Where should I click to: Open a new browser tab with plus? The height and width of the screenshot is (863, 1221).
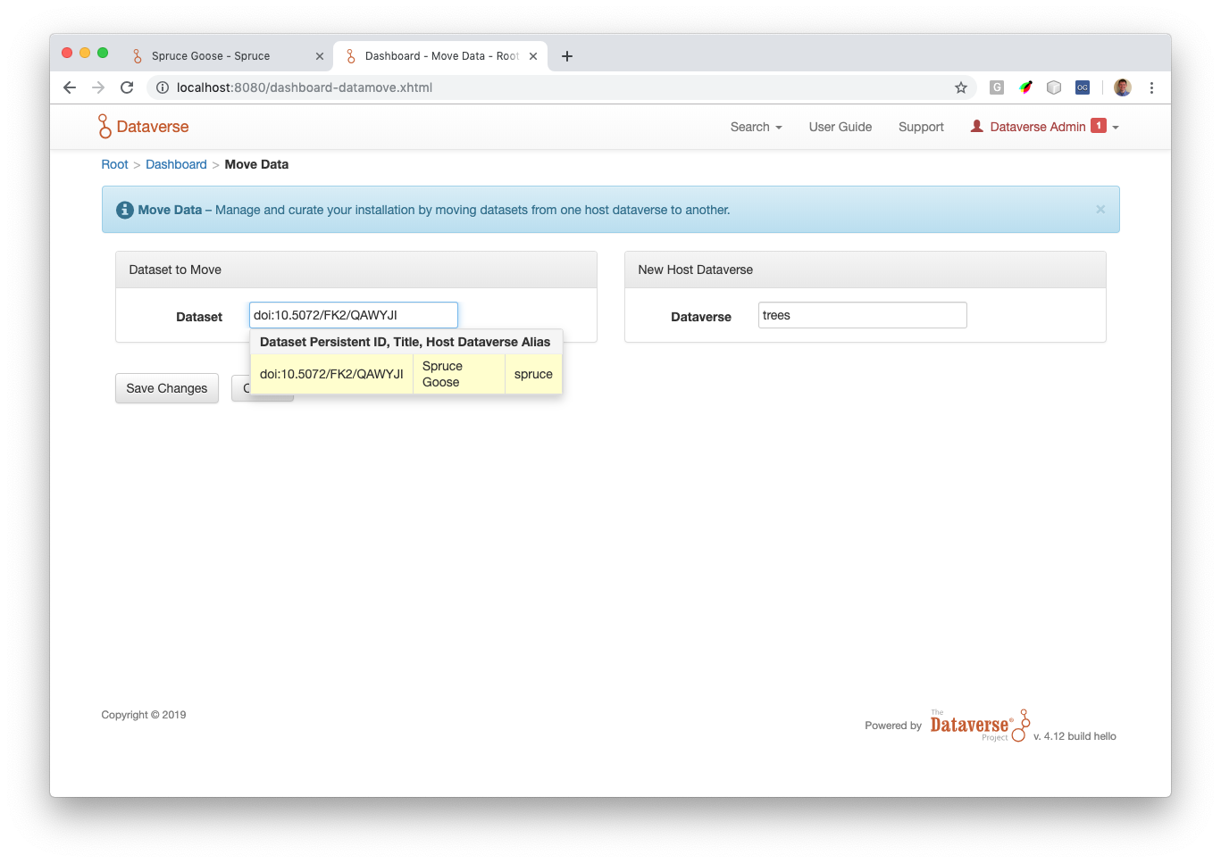[566, 56]
